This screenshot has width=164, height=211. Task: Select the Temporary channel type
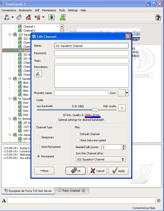coord(38,137)
